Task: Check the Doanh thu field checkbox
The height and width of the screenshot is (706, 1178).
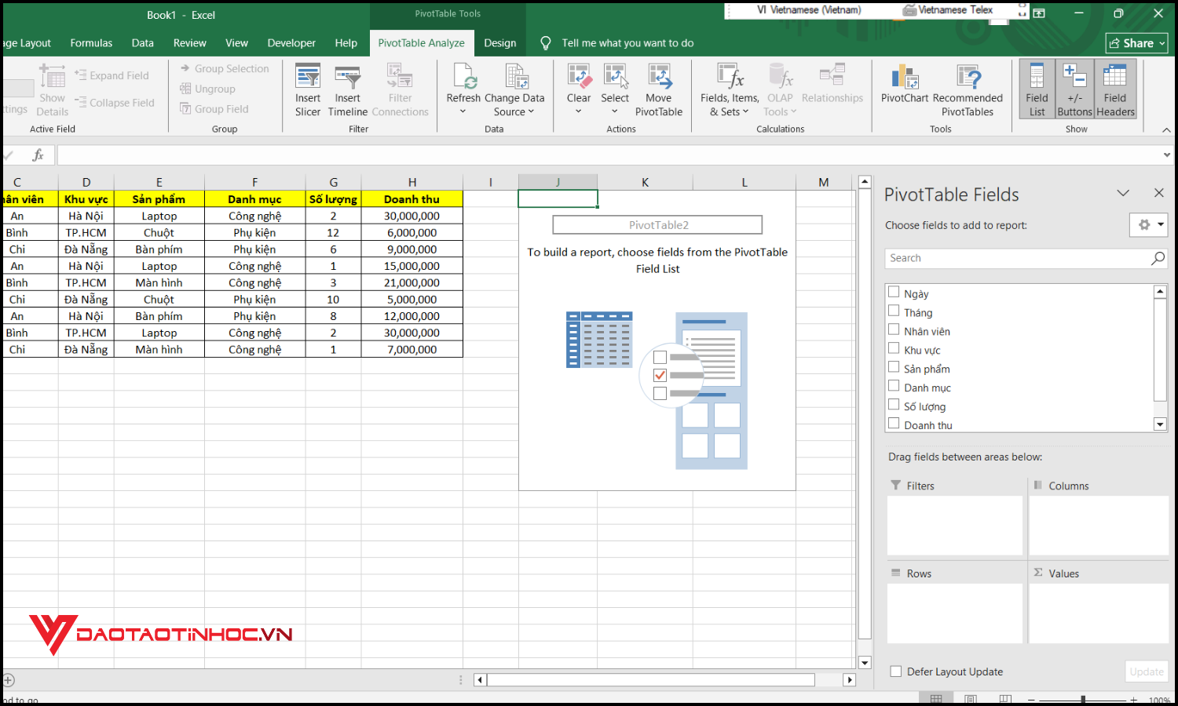Action: click(894, 423)
